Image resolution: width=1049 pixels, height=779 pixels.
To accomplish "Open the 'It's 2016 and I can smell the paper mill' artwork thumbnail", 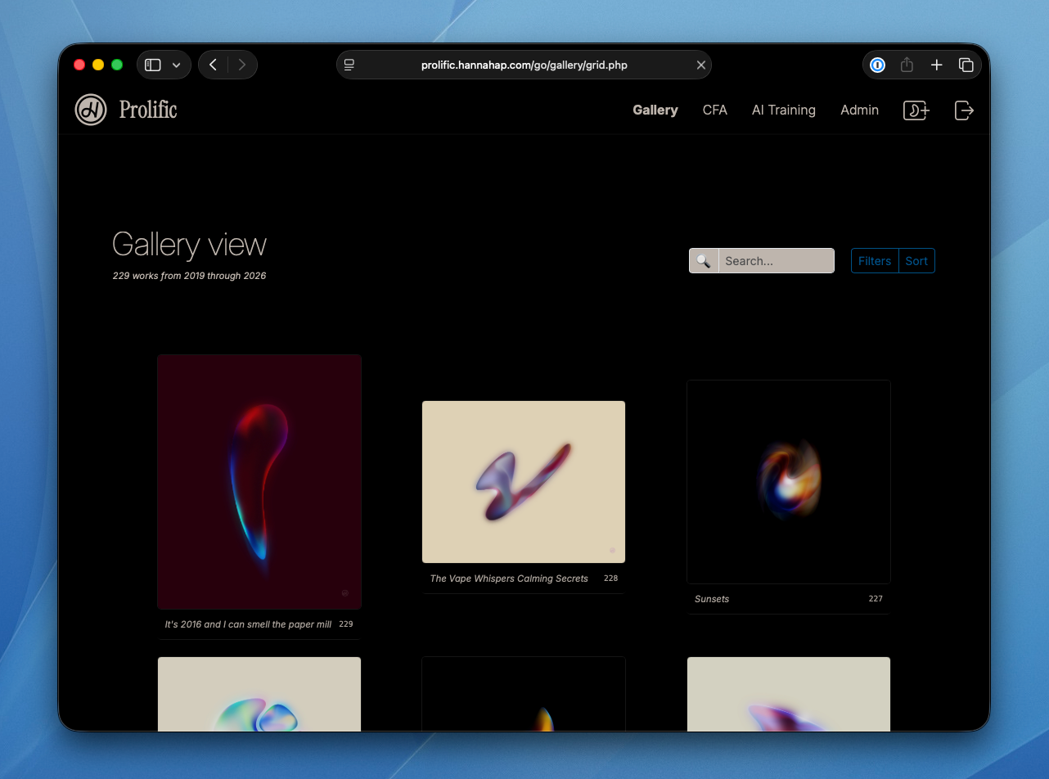I will point(259,482).
